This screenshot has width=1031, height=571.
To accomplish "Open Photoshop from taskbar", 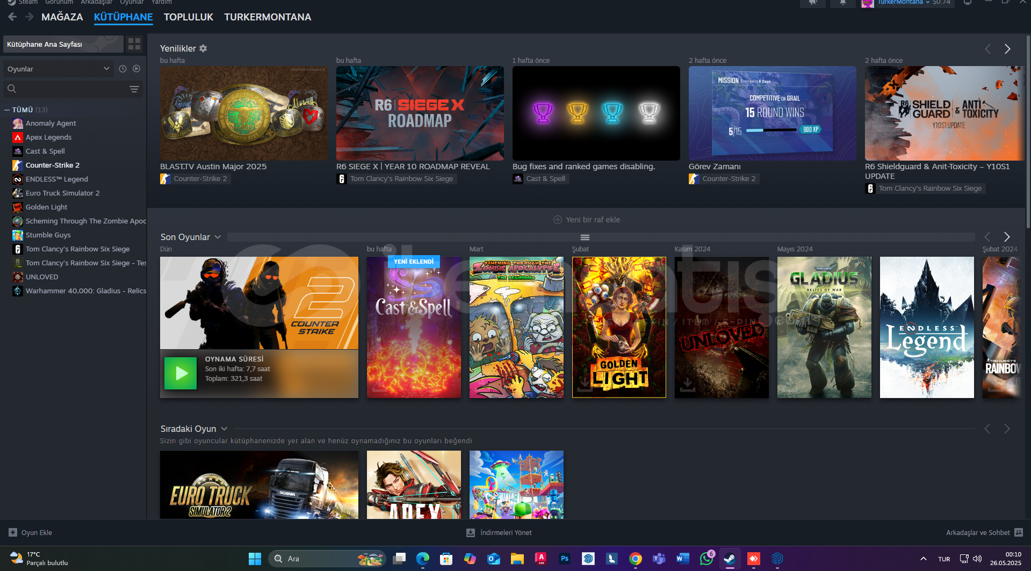I will pos(565,559).
